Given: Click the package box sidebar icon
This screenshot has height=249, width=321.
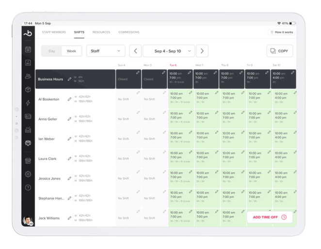Looking at the screenshot, I should point(28,89).
